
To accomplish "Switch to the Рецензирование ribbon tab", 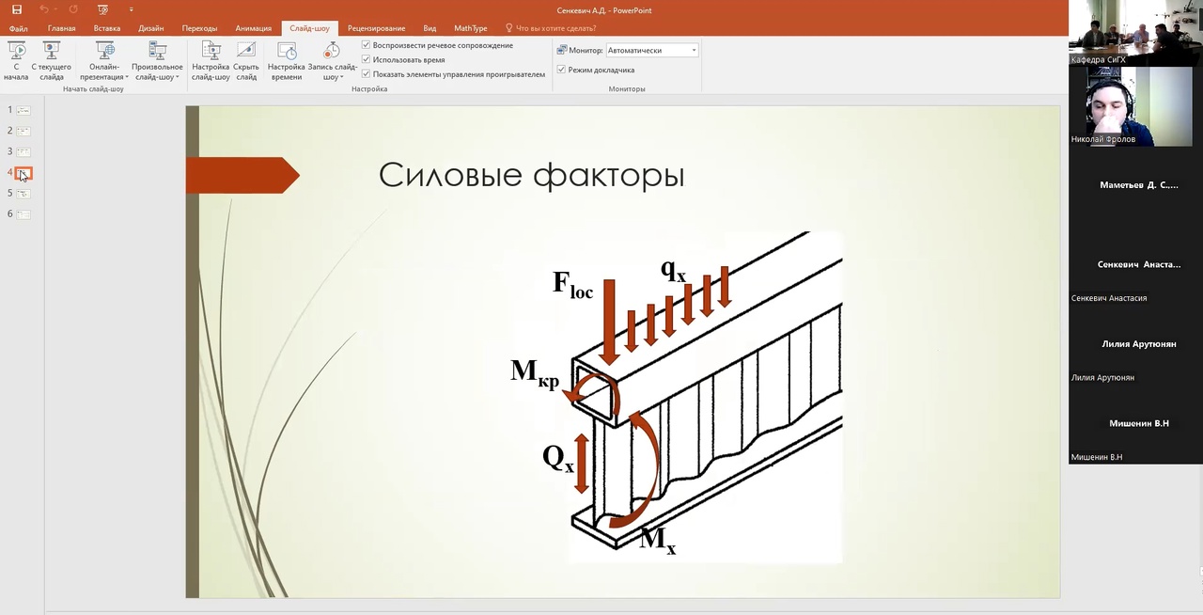I will tap(377, 28).
